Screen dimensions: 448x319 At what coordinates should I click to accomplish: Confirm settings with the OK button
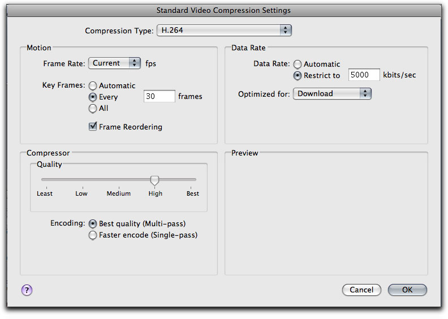pyautogui.click(x=407, y=290)
